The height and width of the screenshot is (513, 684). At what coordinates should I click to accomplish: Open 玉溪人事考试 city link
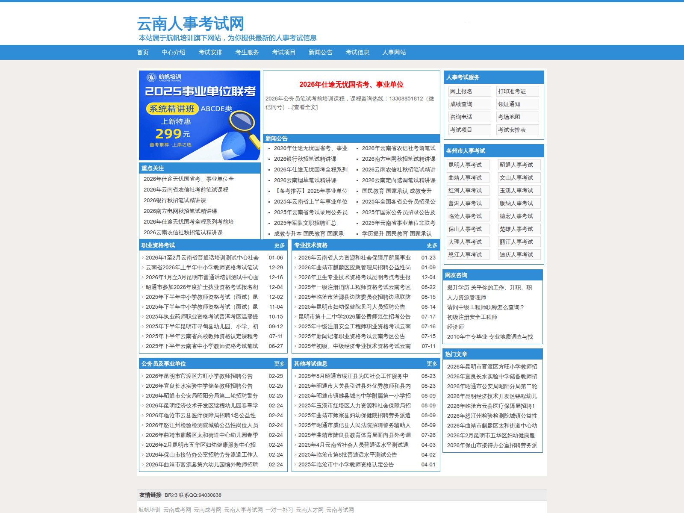pos(519,191)
